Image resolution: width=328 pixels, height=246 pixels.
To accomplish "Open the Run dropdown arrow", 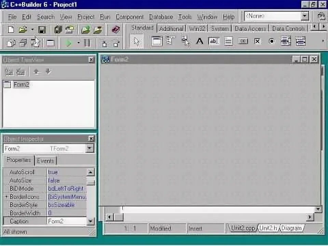I will pyautogui.click(x=79, y=43).
